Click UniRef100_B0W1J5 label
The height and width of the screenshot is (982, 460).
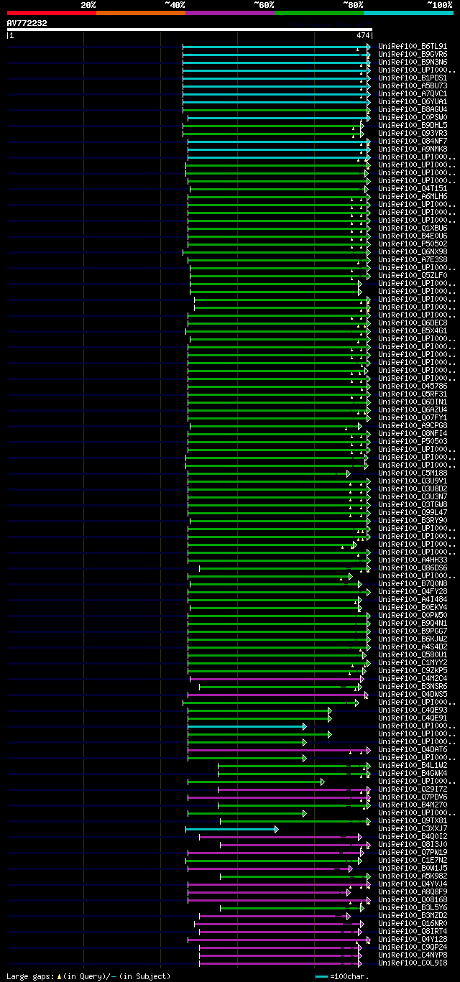click(x=414, y=868)
